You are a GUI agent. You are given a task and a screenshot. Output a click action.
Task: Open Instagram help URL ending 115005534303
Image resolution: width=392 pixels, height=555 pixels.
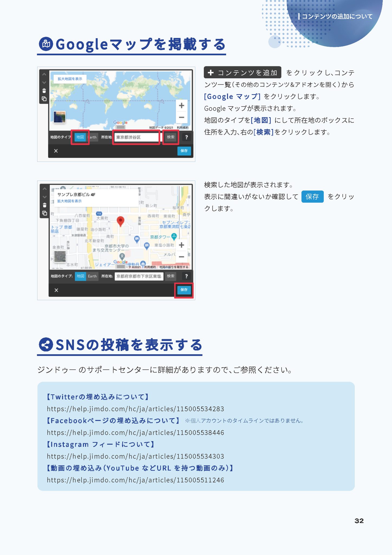[x=135, y=456]
